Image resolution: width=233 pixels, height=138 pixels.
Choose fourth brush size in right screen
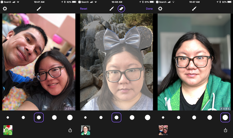(210, 117)
